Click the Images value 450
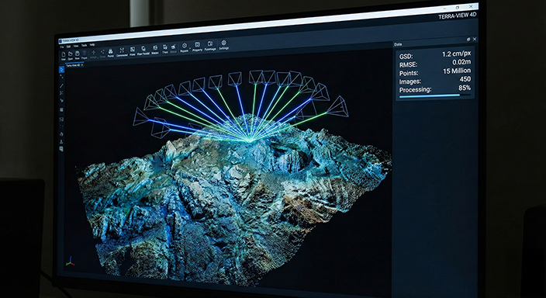The height and width of the screenshot is (298, 546). [x=465, y=79]
